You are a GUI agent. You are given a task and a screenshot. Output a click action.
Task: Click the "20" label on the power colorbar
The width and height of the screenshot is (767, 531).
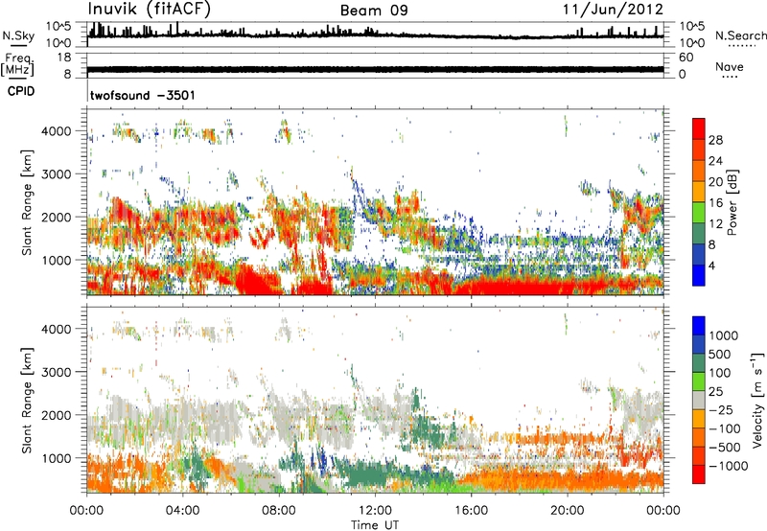pos(715,182)
